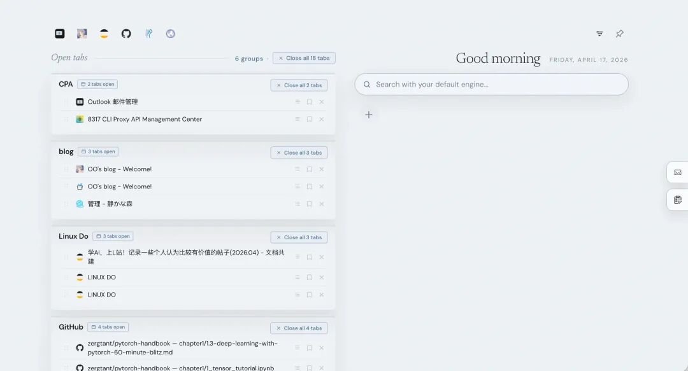
Task: Click the 2 tabs open badge beside CPA
Action: (97, 84)
